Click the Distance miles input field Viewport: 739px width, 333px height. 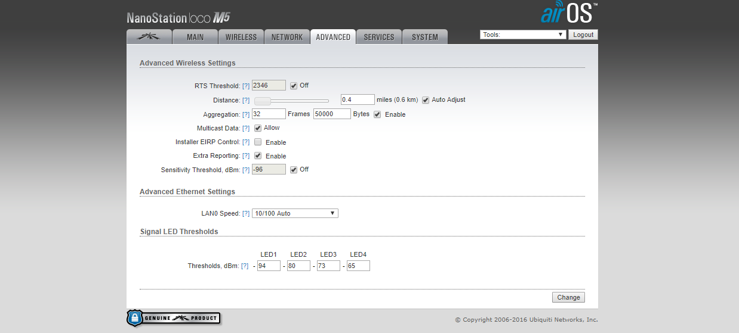[358, 99]
